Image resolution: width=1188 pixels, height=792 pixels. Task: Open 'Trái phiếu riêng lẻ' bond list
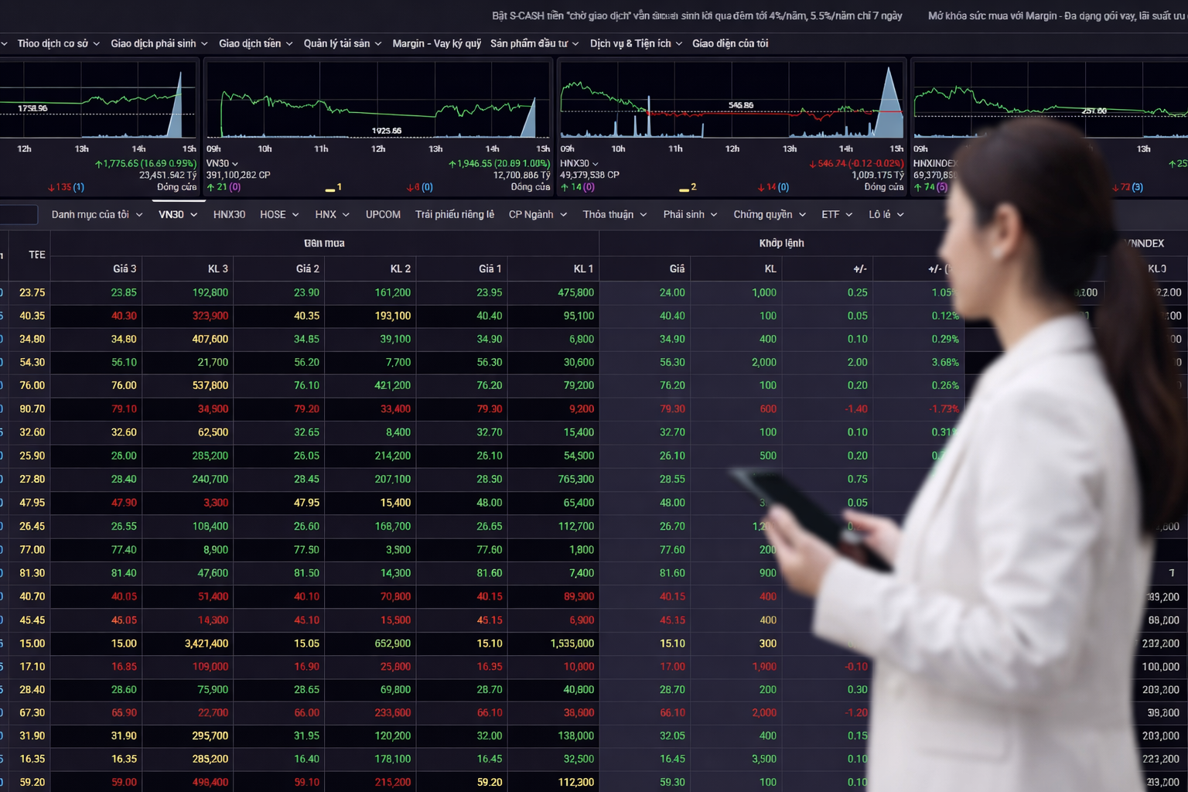pyautogui.click(x=454, y=215)
